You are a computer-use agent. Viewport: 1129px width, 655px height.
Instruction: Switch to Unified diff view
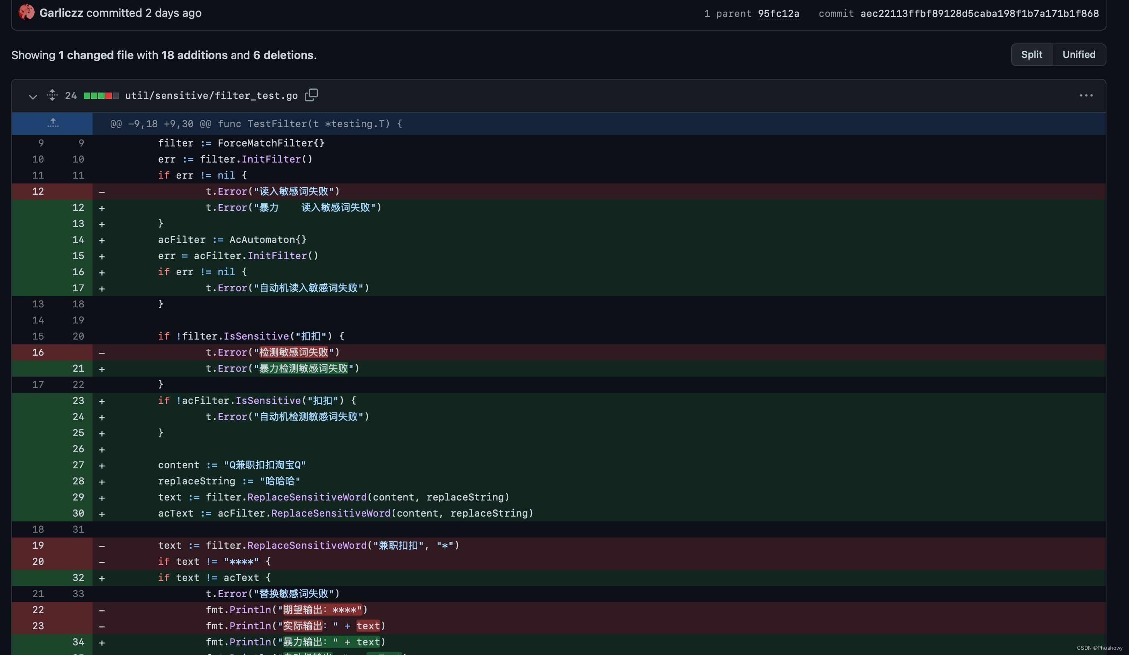click(x=1079, y=55)
